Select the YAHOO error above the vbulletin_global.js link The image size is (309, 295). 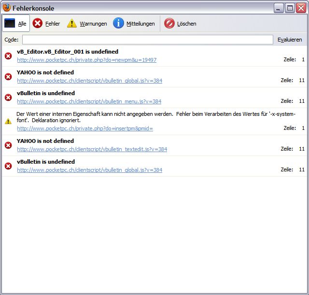click(45, 72)
